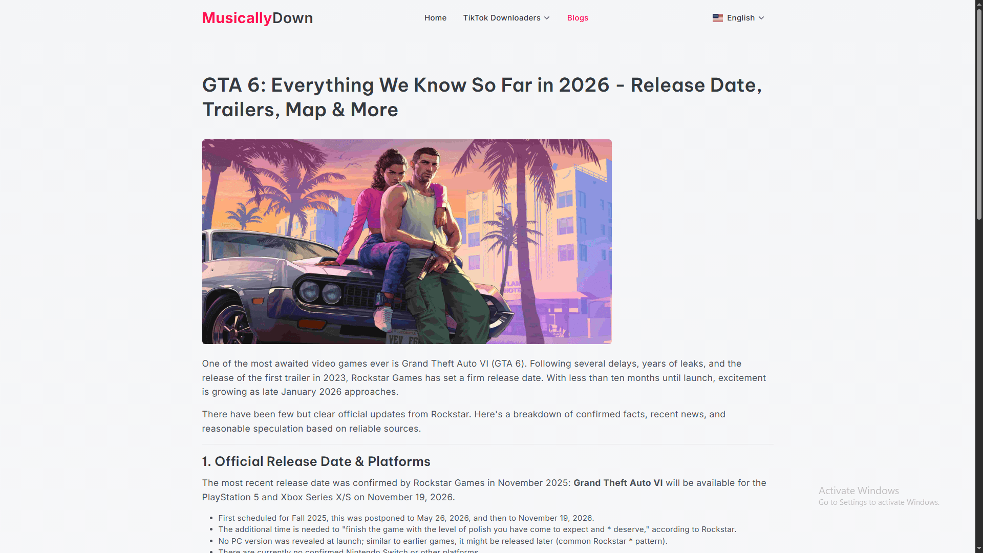Click the paragraph starting There have been few

coord(463,421)
